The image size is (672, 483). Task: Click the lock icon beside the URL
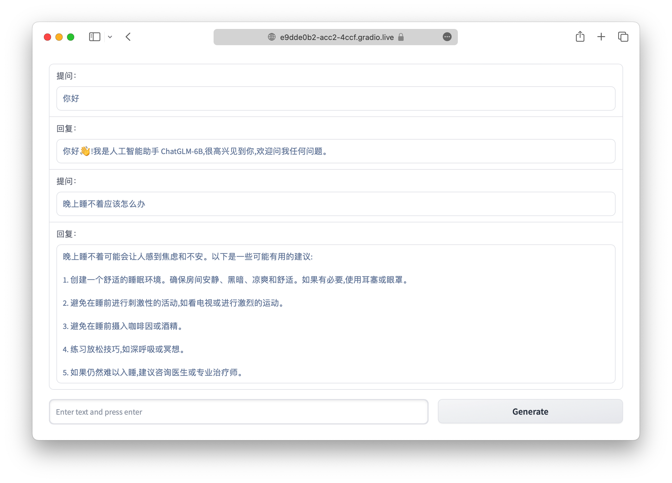click(x=401, y=37)
